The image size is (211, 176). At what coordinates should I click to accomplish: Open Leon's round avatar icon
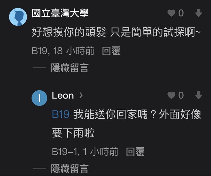tap(40, 98)
